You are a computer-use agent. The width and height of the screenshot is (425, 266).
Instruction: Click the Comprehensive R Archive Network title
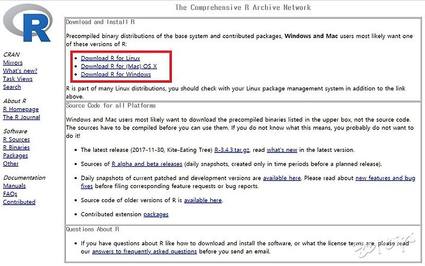(x=243, y=8)
